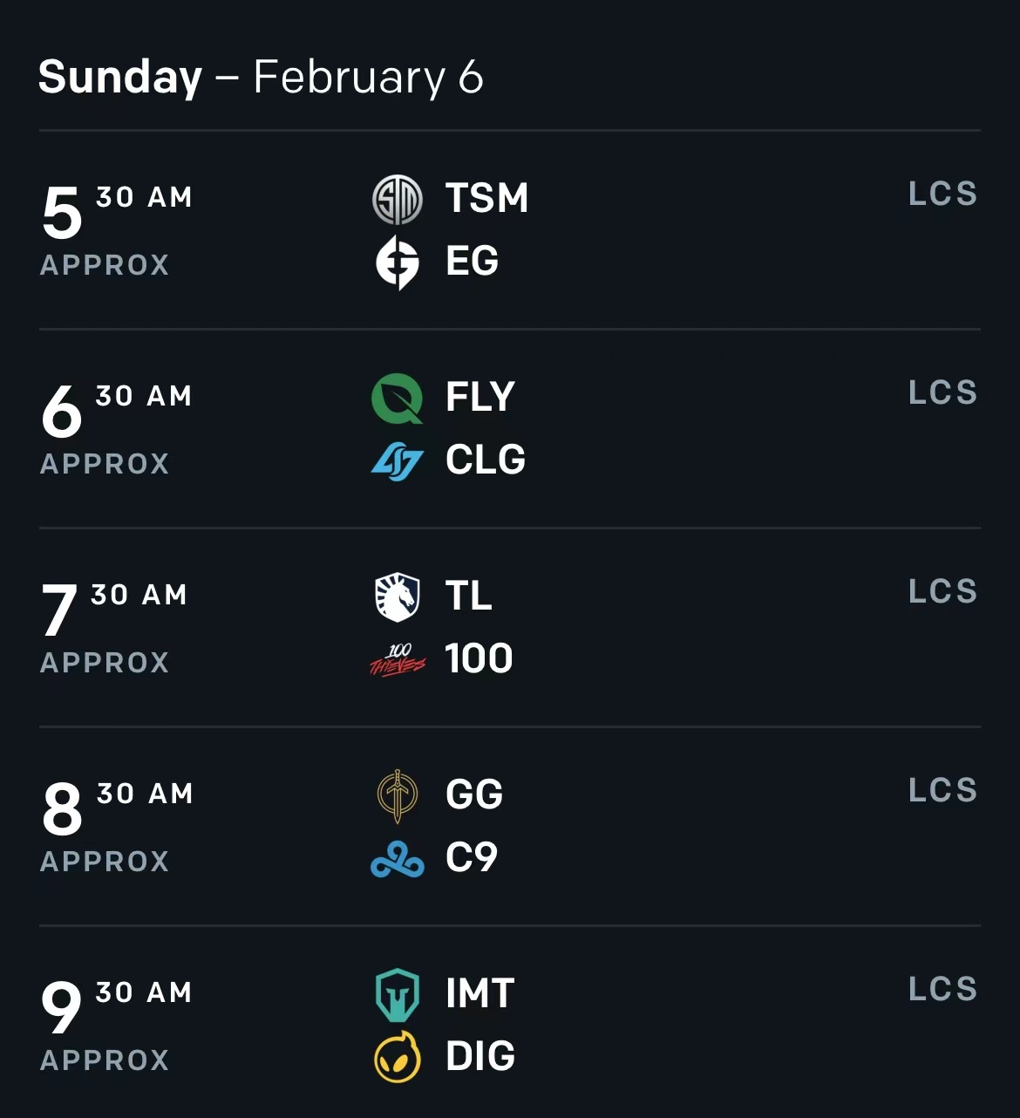Open the TSM team name link

tap(487, 198)
